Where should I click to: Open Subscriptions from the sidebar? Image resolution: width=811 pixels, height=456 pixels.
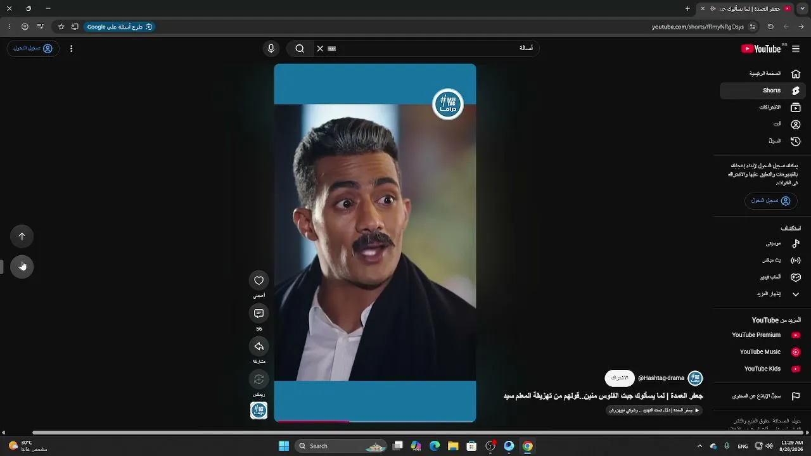(x=763, y=108)
